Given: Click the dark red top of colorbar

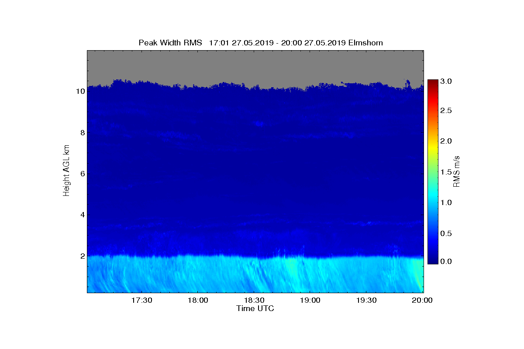Looking at the screenshot, I should point(433,83).
